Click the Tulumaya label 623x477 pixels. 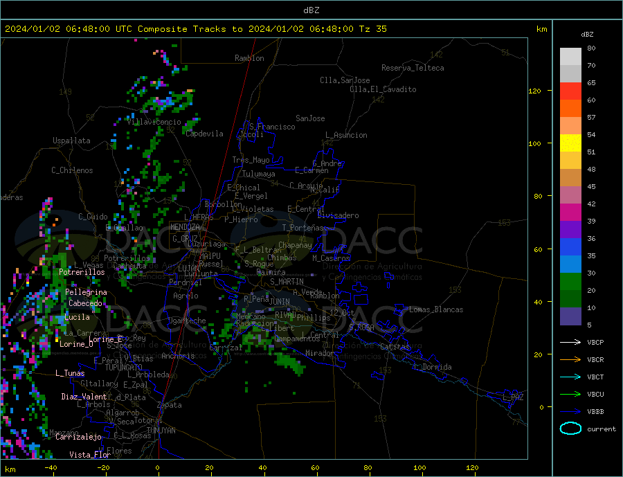coord(259,174)
